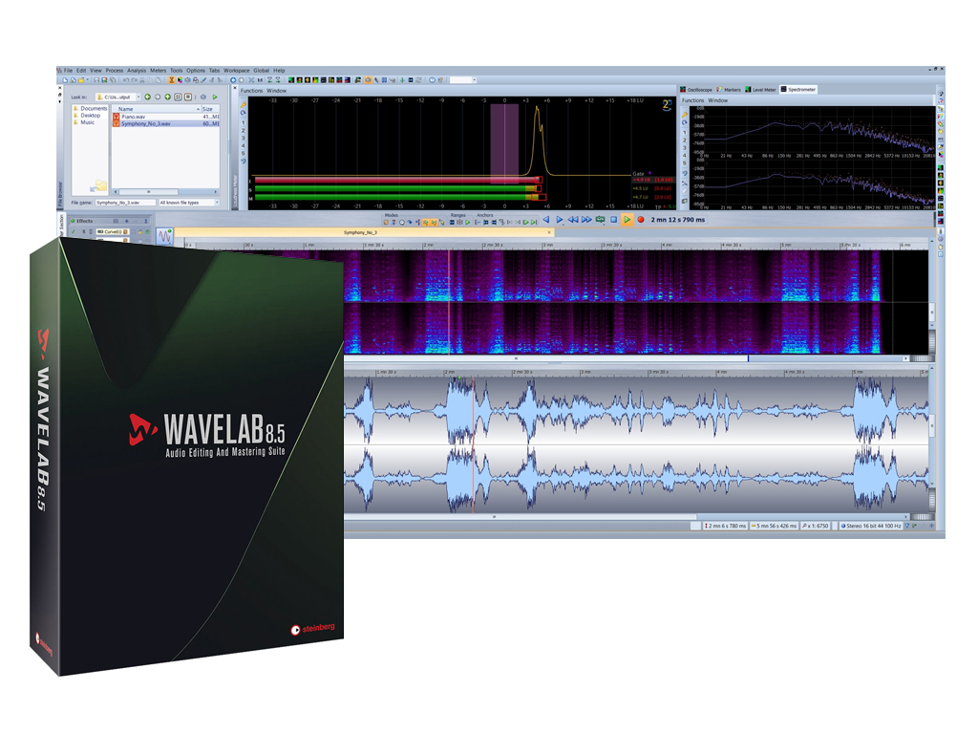The image size is (978, 734).
Task: Select the Piano.wav file
Action: point(133,116)
